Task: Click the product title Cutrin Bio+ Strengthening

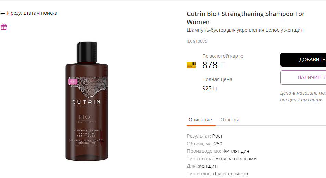Action: (246, 18)
